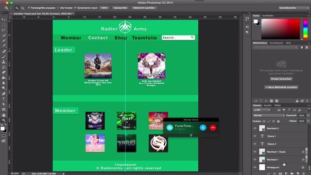Switch to the Korrekturen tab
The width and height of the screenshot is (311, 175).
(276, 43)
